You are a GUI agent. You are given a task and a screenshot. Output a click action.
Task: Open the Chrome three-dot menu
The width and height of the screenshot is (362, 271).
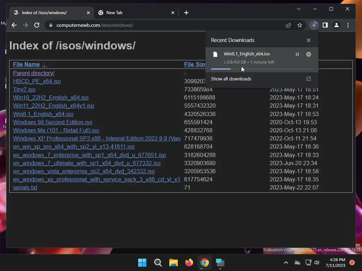click(x=348, y=25)
